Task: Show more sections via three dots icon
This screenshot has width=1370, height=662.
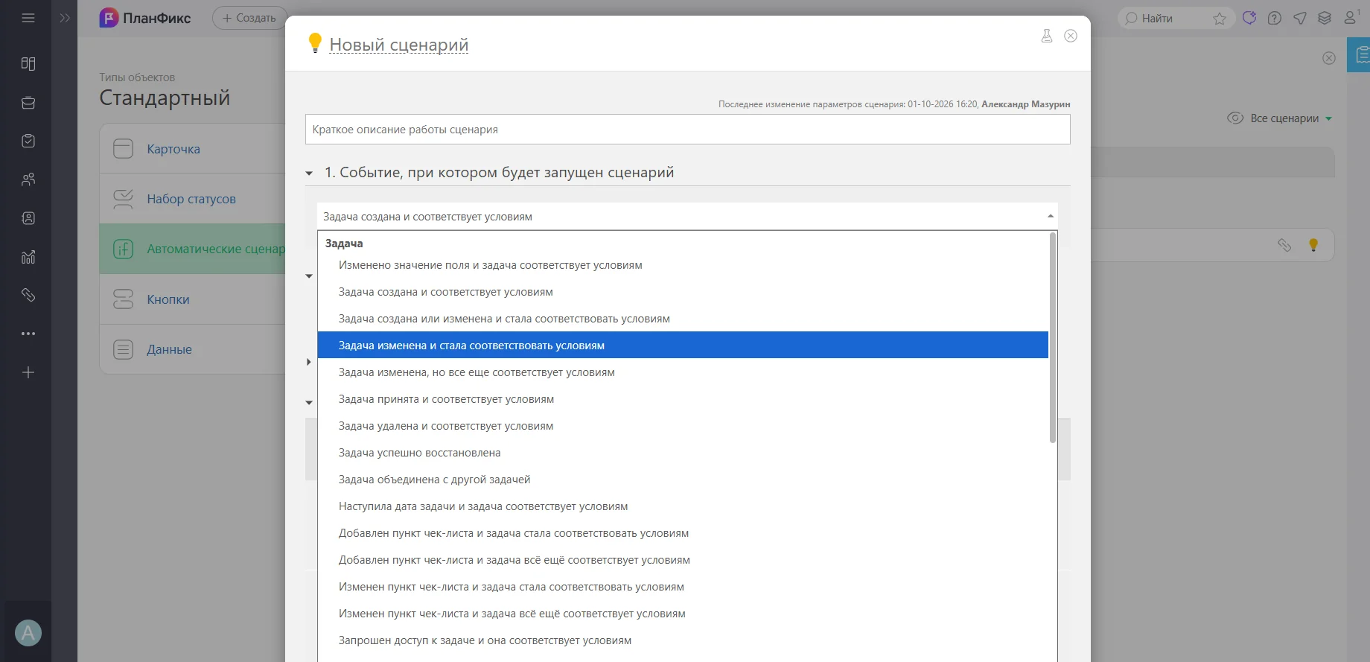Action: point(28,334)
